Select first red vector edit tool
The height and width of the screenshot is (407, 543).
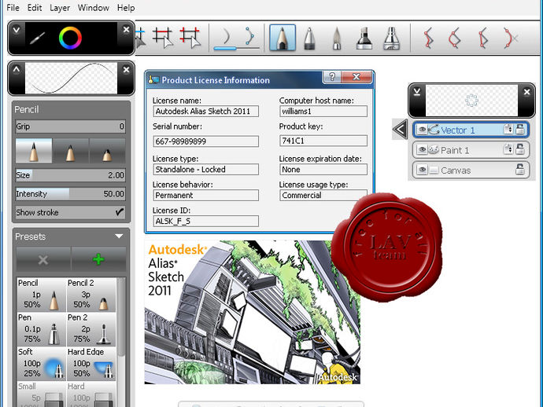coord(429,38)
